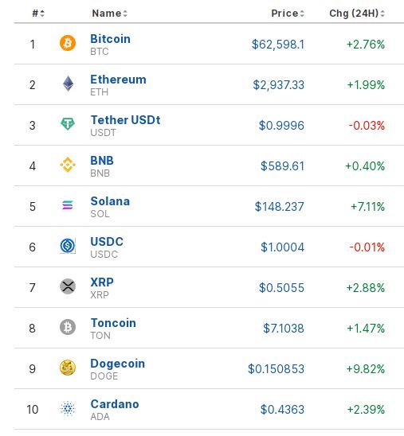
Task: Click the Toncoin gray logo icon
Action: tap(68, 327)
